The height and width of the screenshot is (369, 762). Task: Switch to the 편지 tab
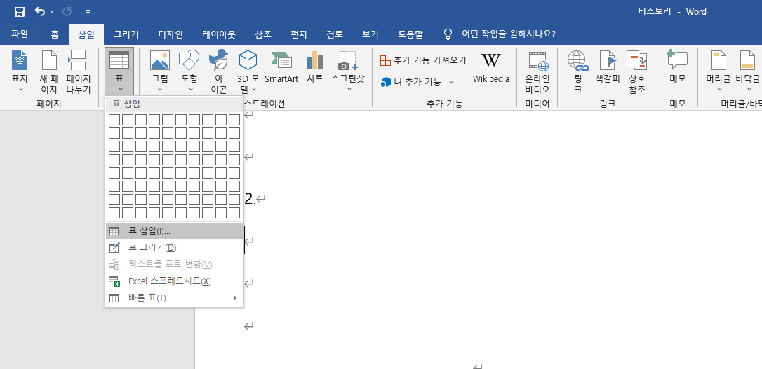[x=299, y=34]
